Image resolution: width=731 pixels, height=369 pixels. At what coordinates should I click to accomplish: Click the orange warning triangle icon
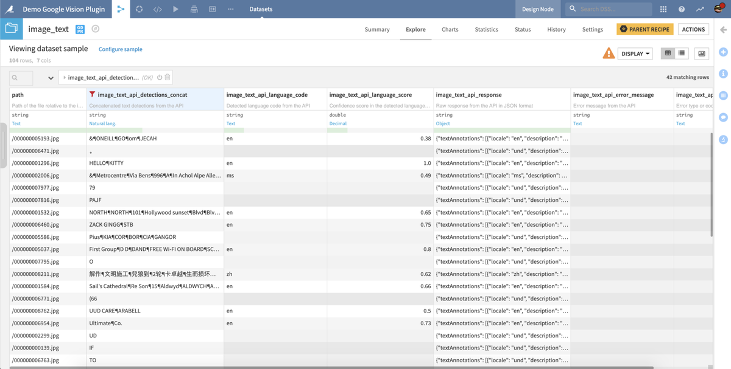[x=609, y=53]
